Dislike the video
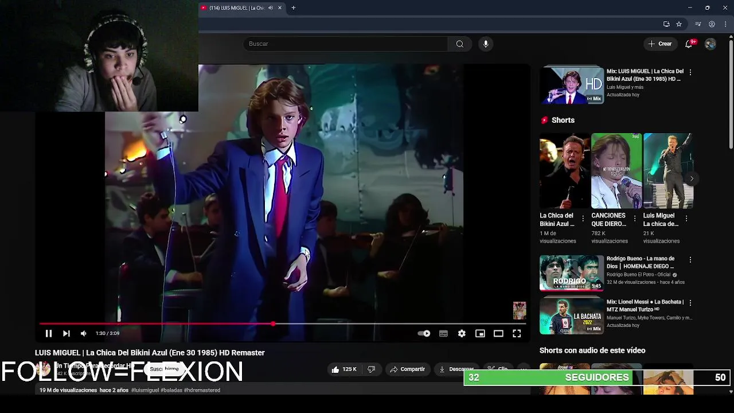The height and width of the screenshot is (413, 734). pos(371,369)
